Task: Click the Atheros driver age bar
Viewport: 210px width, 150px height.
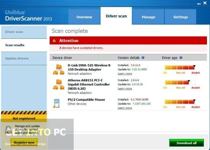Action: pos(180,82)
